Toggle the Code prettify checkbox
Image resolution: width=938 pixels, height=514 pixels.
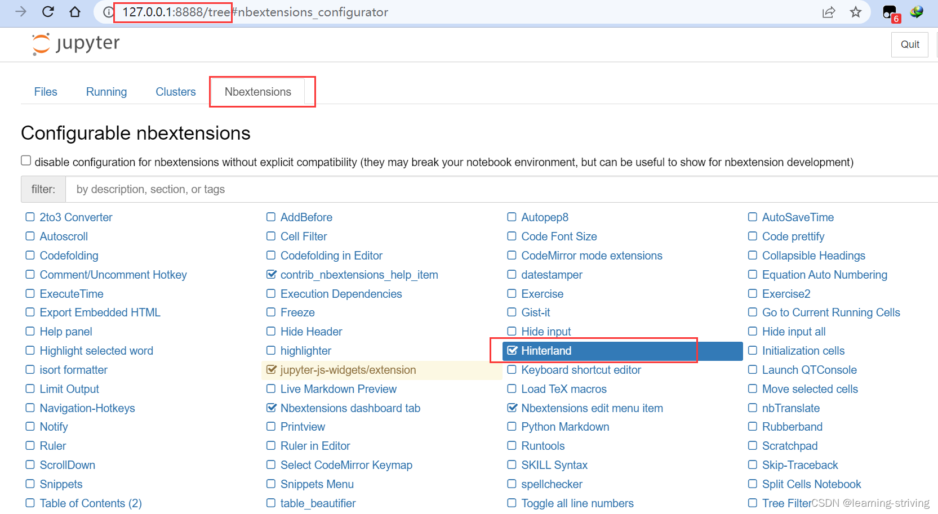[753, 236]
